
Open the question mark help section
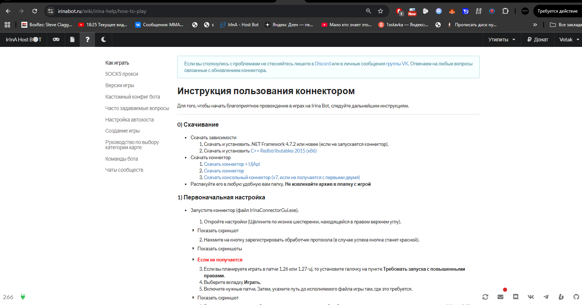tap(87, 40)
